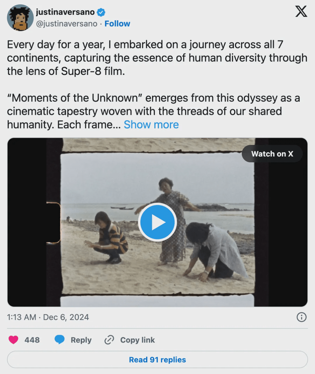This screenshot has width=315, height=374.
Task: Follow the justinaversano account
Action: tap(117, 24)
